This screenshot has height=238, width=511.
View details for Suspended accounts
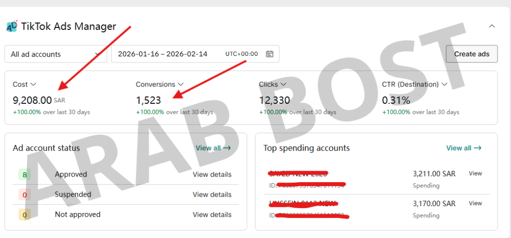click(x=212, y=195)
